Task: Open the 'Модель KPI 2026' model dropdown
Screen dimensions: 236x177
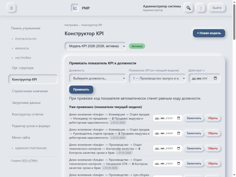Action: (x=95, y=46)
